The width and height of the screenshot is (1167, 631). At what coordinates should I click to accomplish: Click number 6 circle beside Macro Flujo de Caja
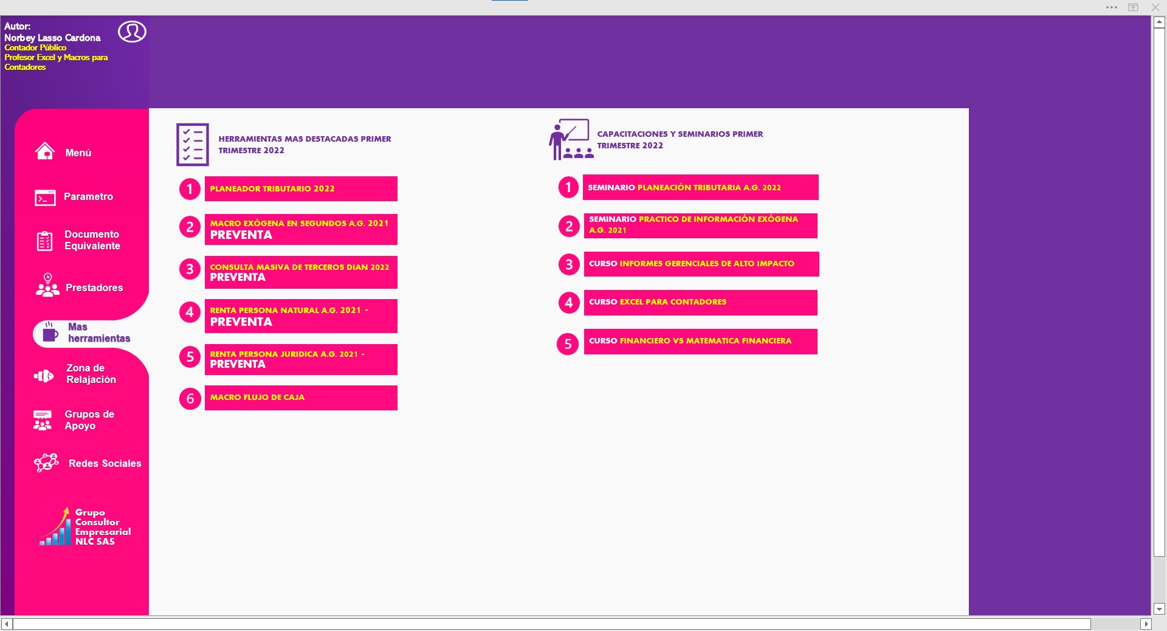pos(190,399)
